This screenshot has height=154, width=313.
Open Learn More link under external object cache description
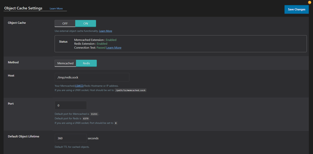point(106,31)
